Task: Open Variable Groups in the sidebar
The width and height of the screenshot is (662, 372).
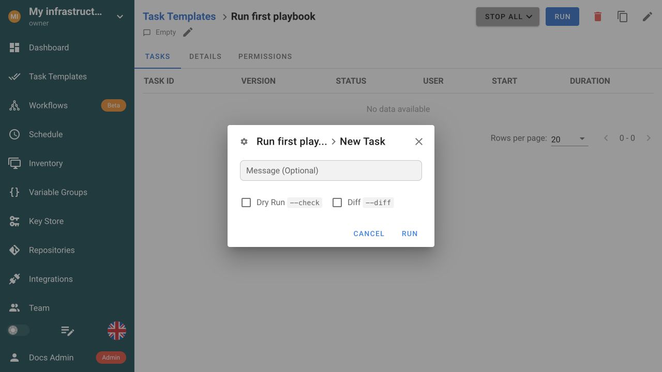Action: [67, 192]
